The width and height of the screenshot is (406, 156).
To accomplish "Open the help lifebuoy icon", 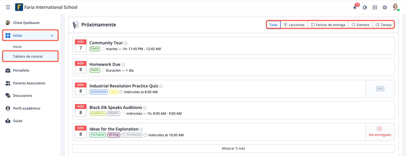I will [x=385, y=8].
